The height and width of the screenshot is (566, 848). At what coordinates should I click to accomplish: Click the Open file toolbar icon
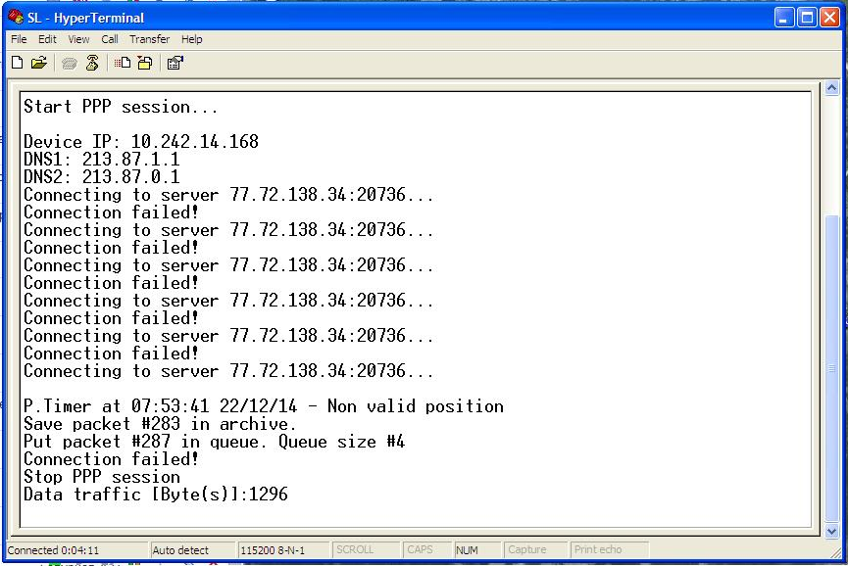[x=38, y=63]
